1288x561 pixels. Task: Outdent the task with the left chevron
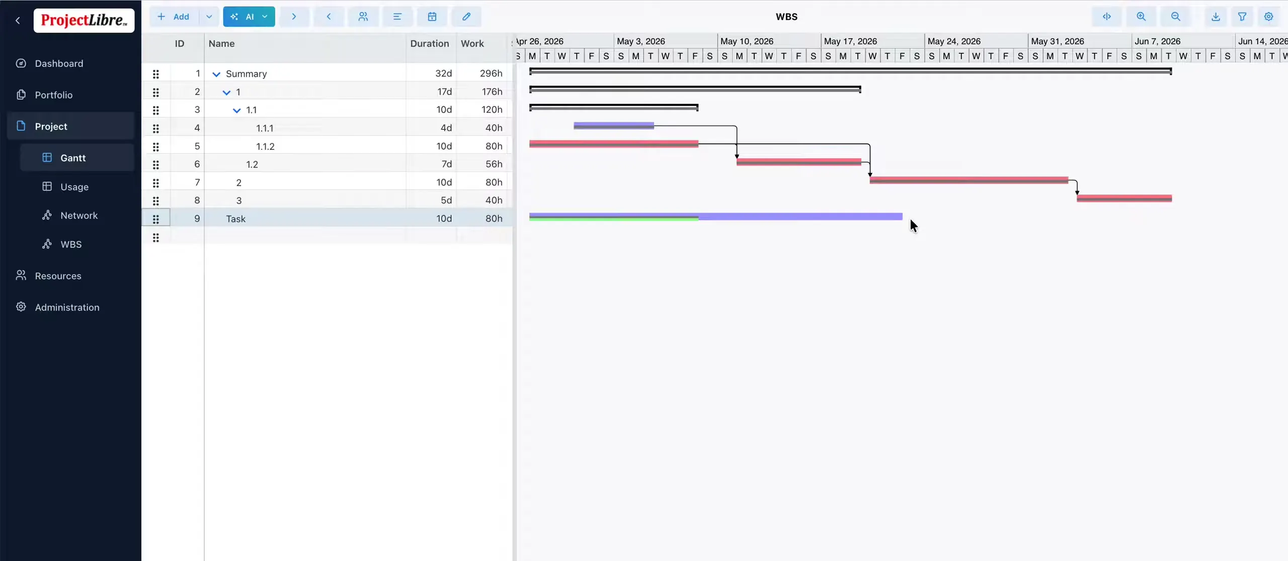click(329, 17)
